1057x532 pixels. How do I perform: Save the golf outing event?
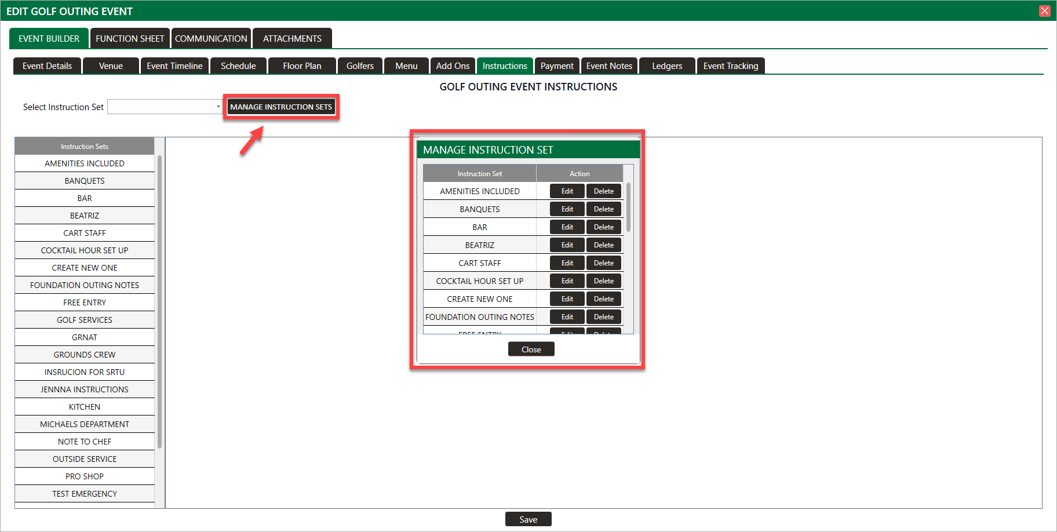click(528, 519)
